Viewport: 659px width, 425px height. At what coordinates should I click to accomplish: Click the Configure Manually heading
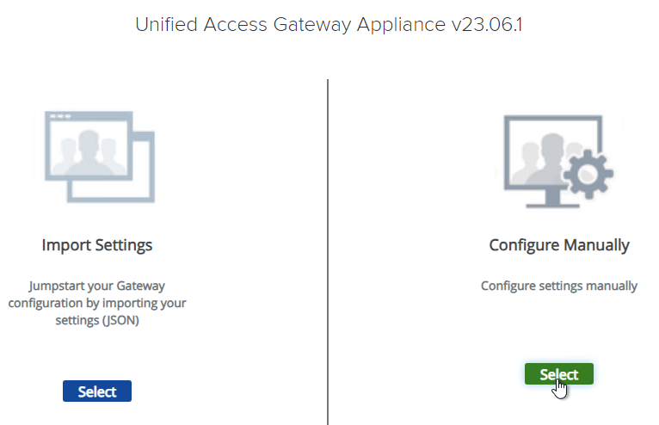pyautogui.click(x=559, y=245)
